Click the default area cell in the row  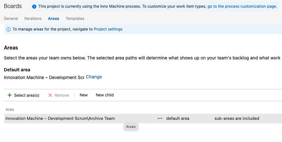point(178,119)
